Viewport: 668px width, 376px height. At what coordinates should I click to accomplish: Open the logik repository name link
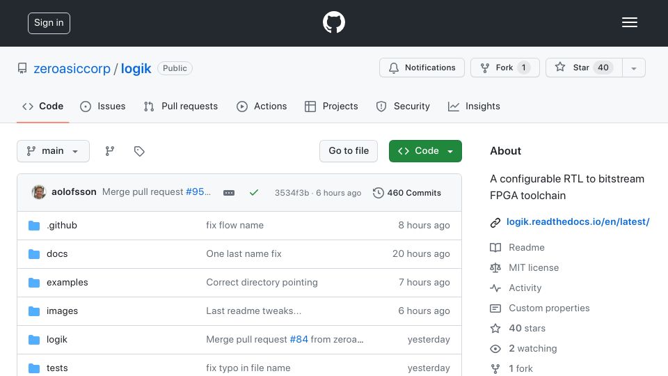click(x=136, y=69)
